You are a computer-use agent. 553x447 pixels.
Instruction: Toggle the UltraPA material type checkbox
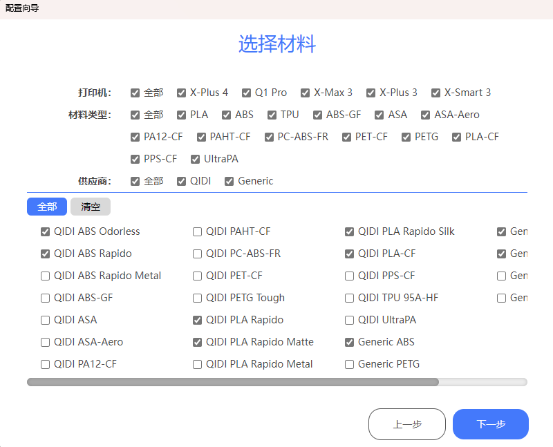pyautogui.click(x=196, y=159)
